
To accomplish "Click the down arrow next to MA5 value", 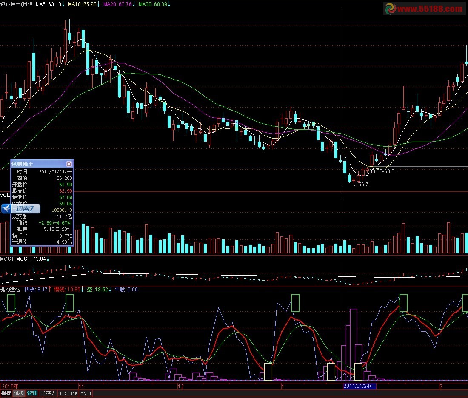I will click(x=63, y=4).
